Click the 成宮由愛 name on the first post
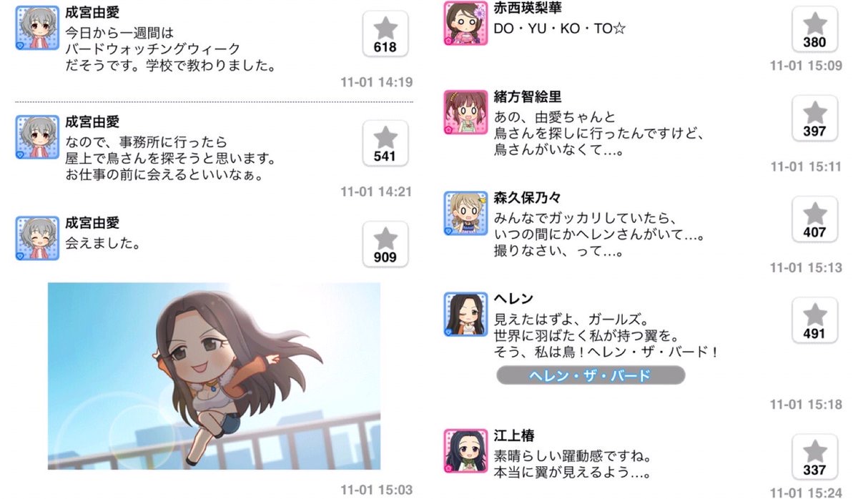This screenshot has height=499, width=858. click(x=92, y=13)
